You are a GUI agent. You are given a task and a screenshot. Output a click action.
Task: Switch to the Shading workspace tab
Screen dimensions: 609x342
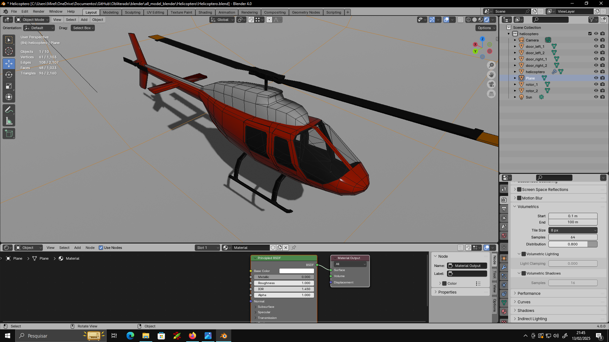point(205,12)
